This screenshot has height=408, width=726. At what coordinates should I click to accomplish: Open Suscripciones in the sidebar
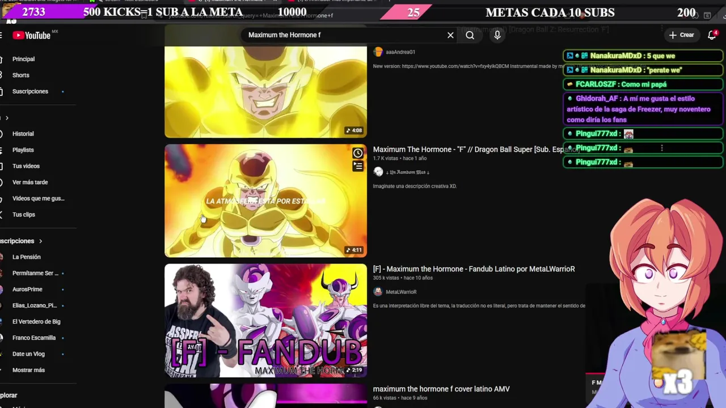pos(31,91)
